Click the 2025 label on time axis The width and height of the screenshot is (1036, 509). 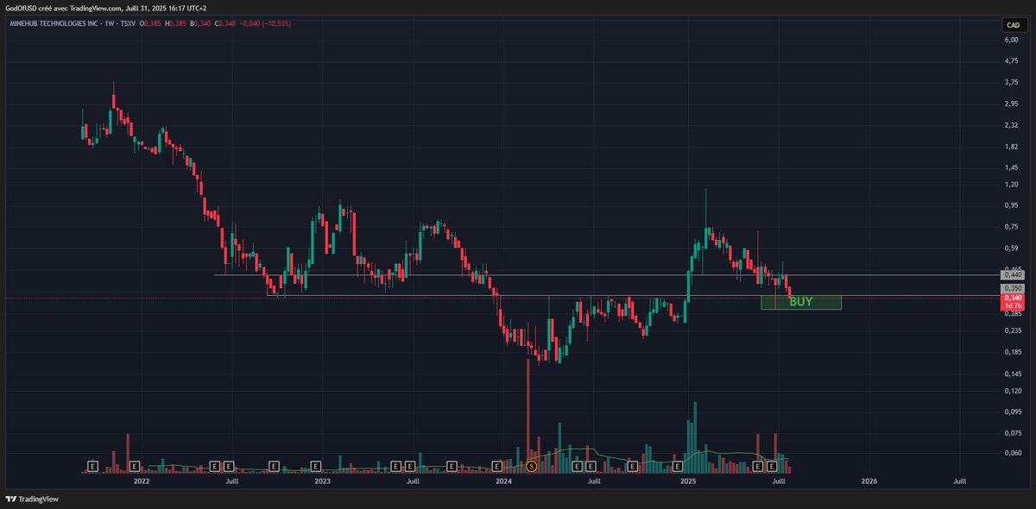(688, 481)
